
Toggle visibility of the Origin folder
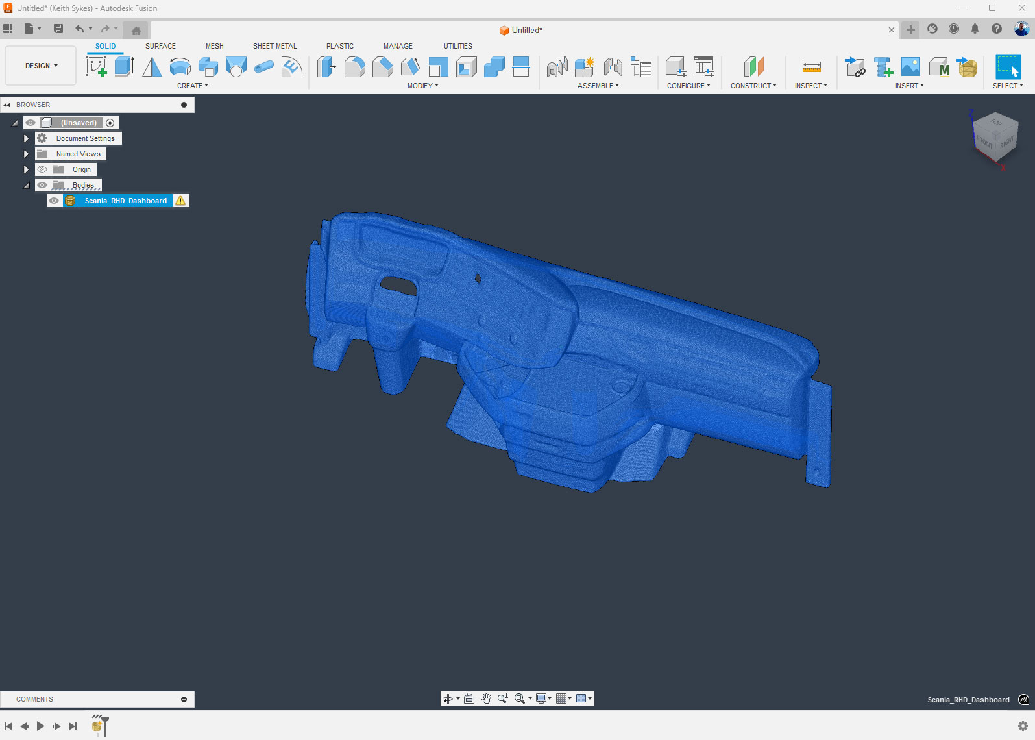[42, 169]
